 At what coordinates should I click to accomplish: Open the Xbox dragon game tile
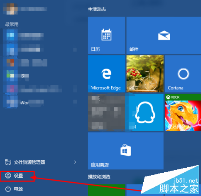pyautogui.click(x=183, y=112)
